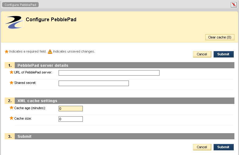Click the top Submit button
This screenshot has height=155, width=239.
tap(223, 54)
